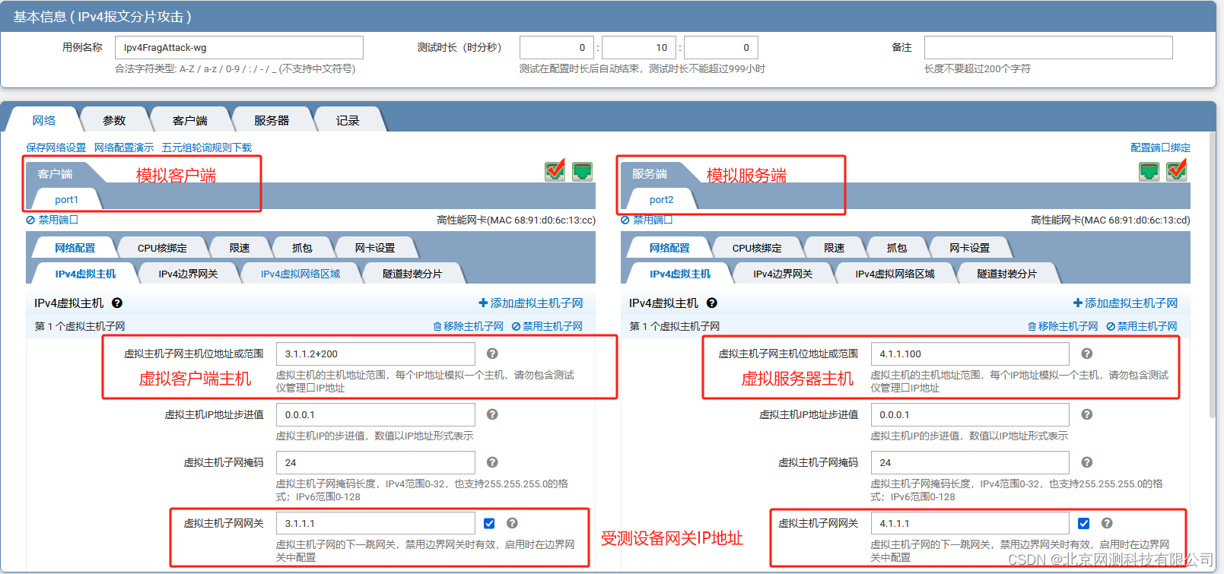The height and width of the screenshot is (574, 1224).
Task: Click client 添加虚拟主机子网 link
Action: coord(531,303)
